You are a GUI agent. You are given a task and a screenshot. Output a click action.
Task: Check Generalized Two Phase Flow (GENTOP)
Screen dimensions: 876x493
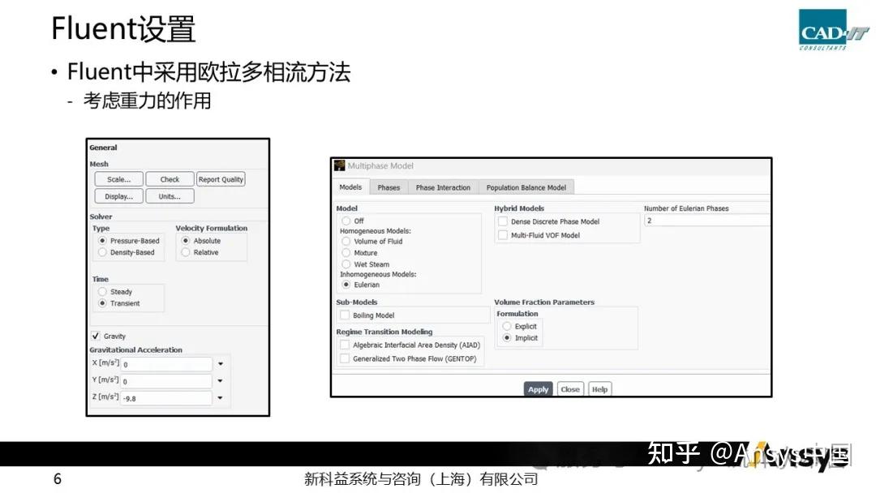coord(345,357)
